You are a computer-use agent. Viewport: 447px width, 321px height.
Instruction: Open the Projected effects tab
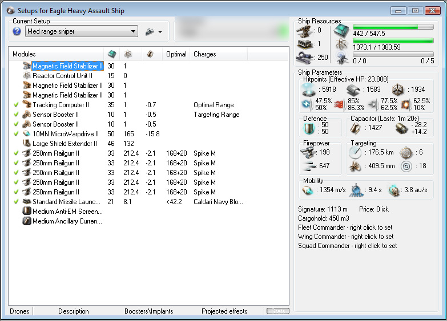tap(224, 311)
